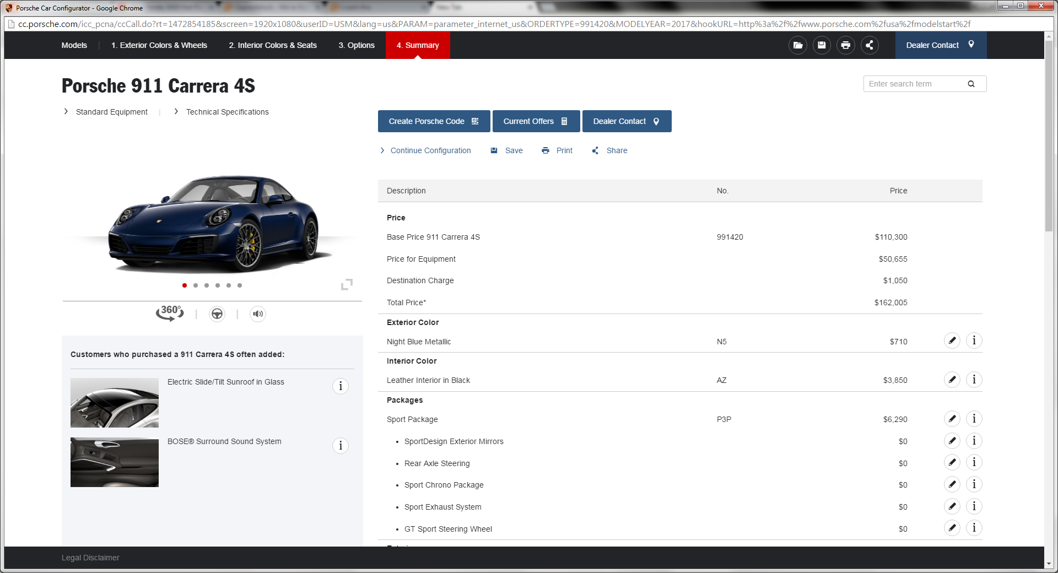Play the engine sound icon
Image resolution: width=1058 pixels, height=573 pixels.
[258, 314]
